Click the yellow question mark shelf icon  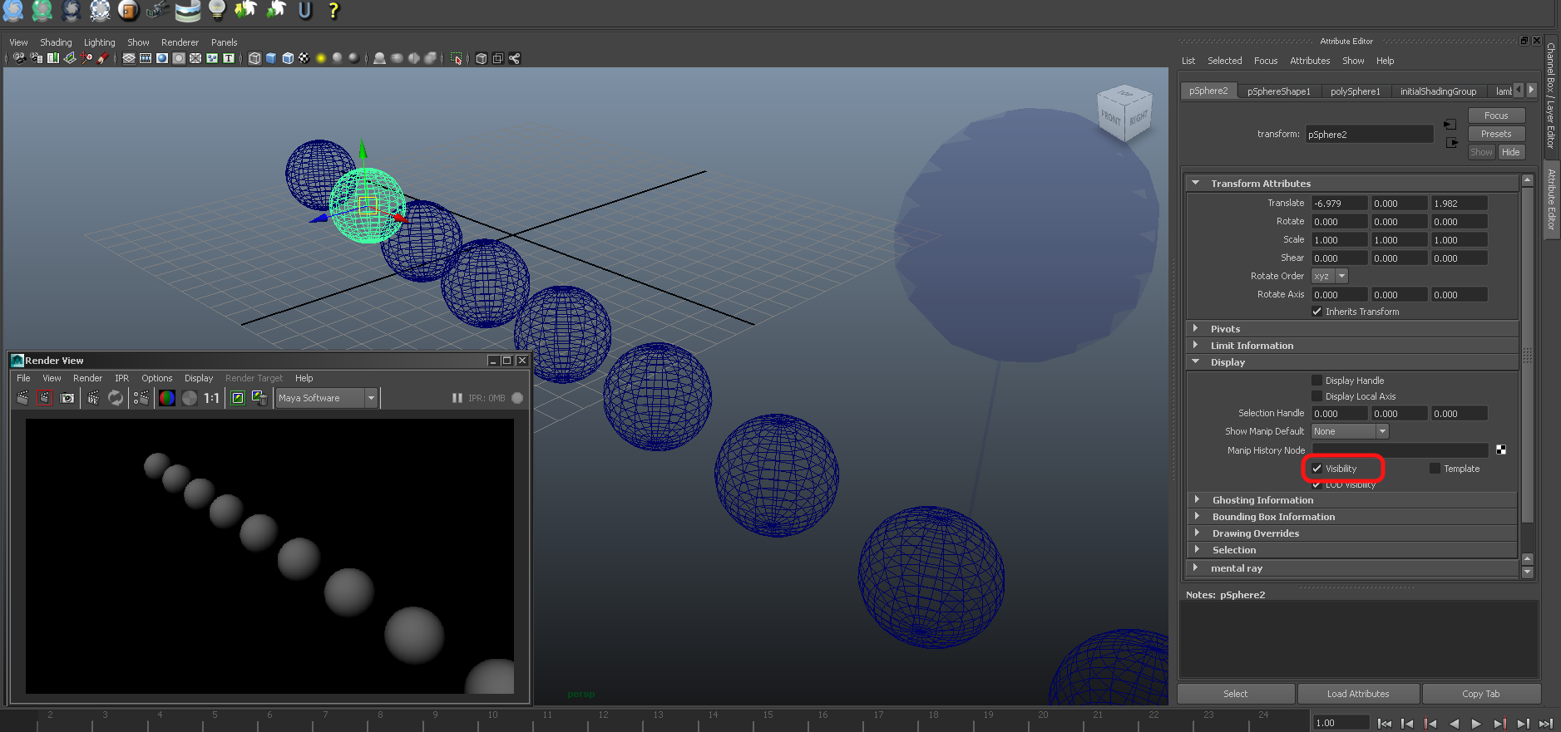(x=333, y=10)
